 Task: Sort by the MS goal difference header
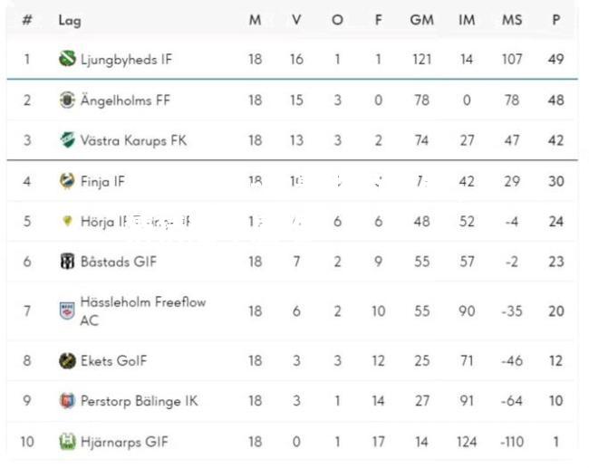pyautogui.click(x=512, y=20)
